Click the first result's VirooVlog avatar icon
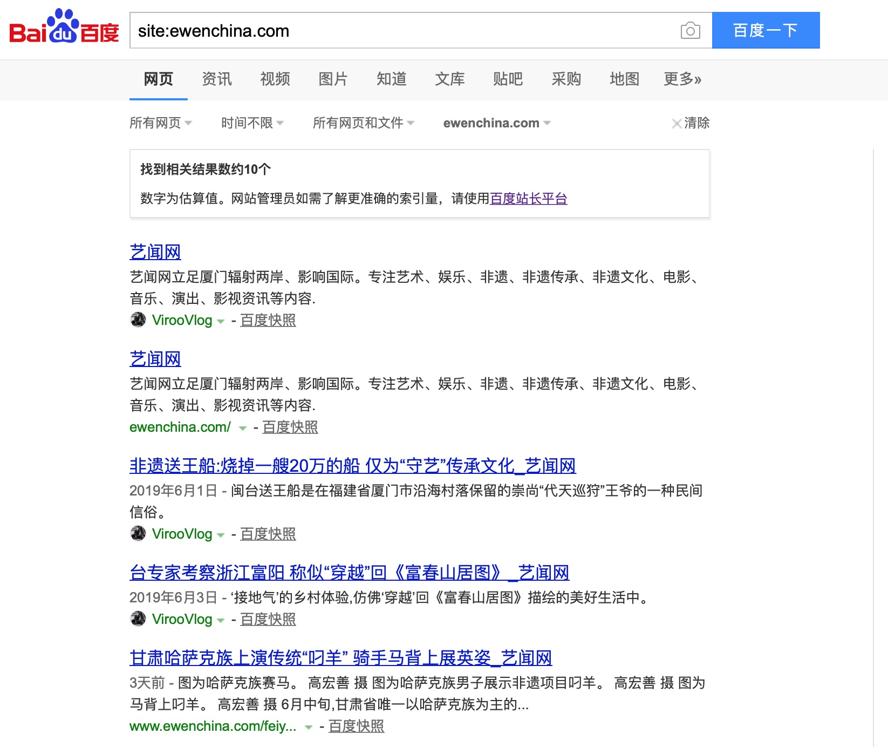The width and height of the screenshot is (888, 747). [x=138, y=320]
